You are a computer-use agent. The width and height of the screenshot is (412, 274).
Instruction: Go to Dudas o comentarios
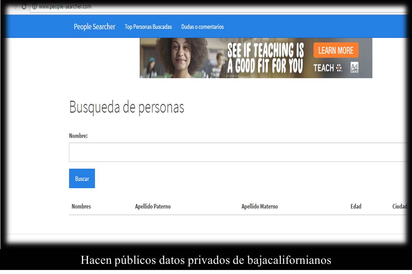point(202,27)
